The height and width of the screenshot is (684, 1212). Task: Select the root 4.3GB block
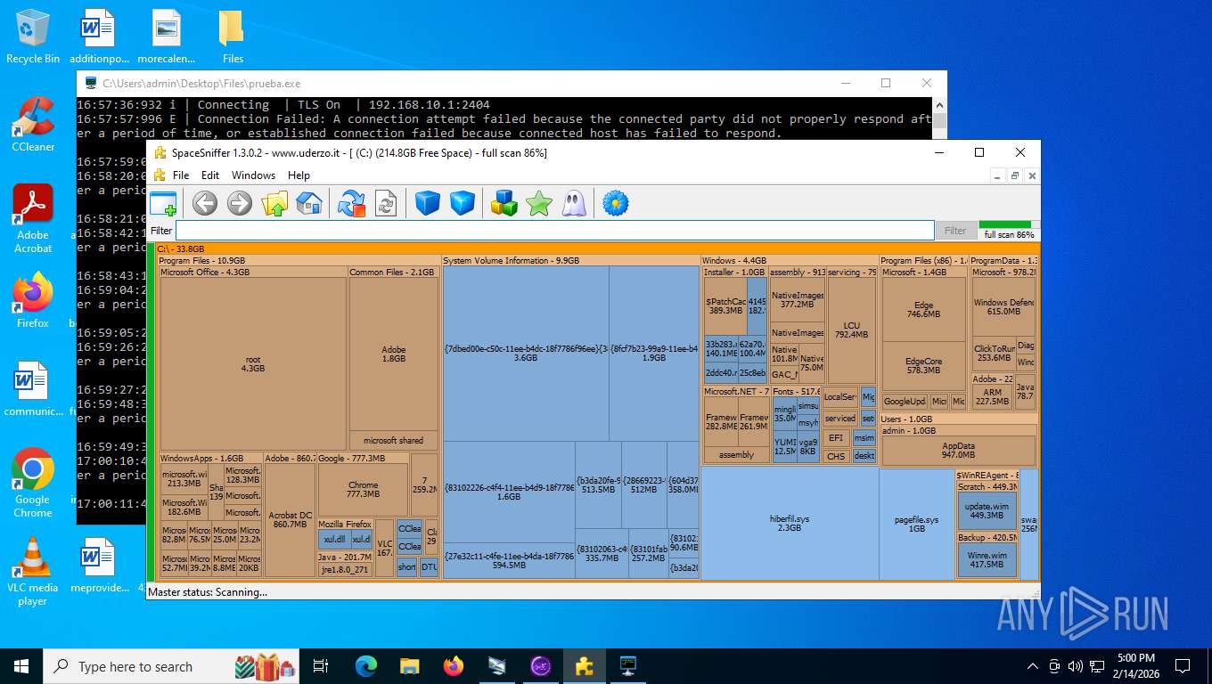coord(253,363)
